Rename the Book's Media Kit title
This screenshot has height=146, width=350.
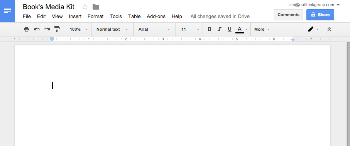(49, 7)
